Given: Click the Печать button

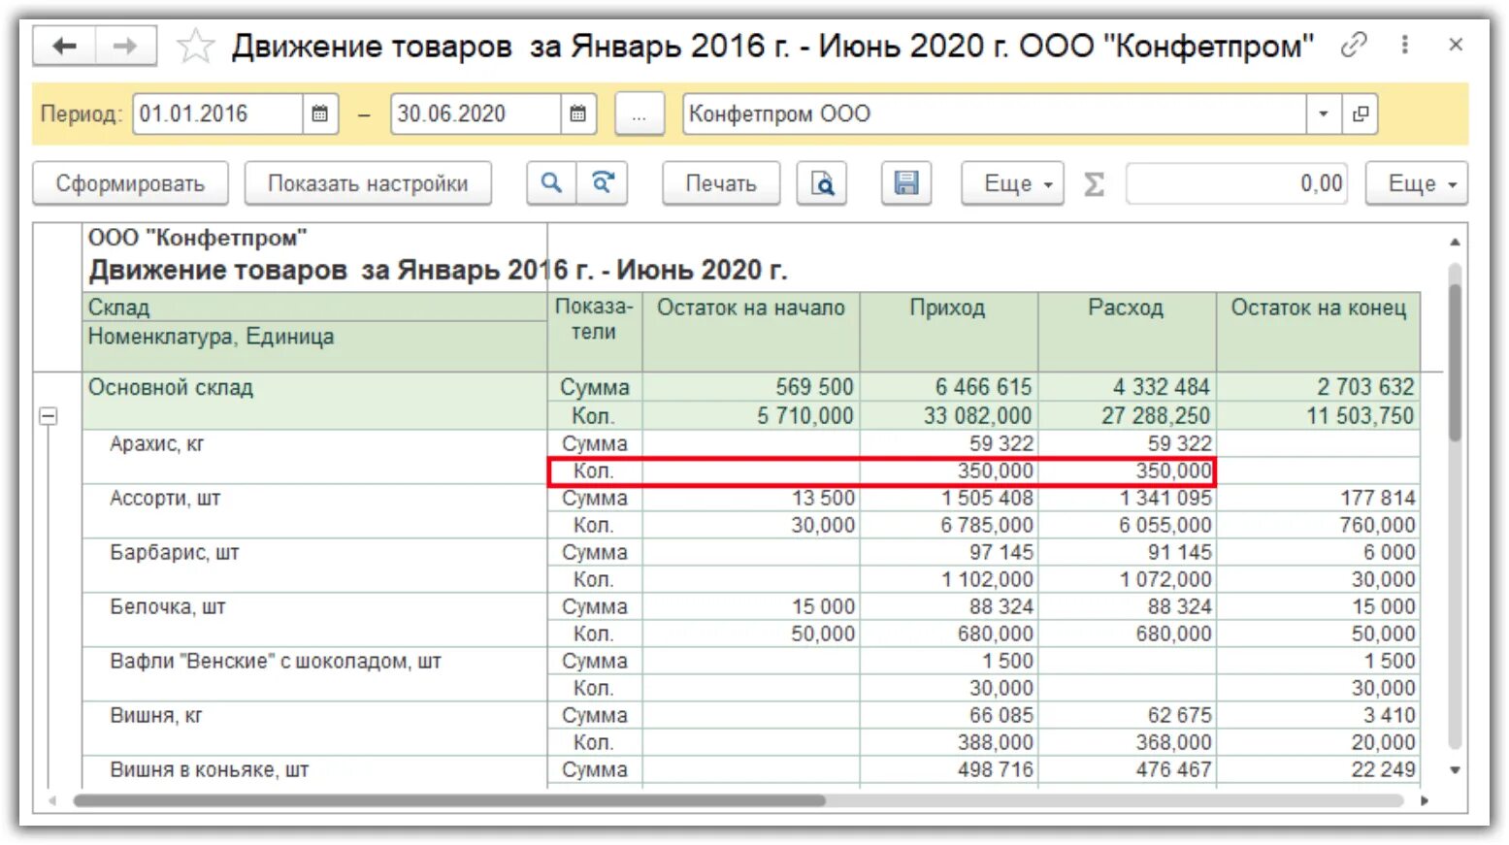Looking at the screenshot, I should click(721, 183).
